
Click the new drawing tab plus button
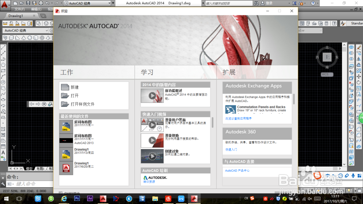click(43, 16)
